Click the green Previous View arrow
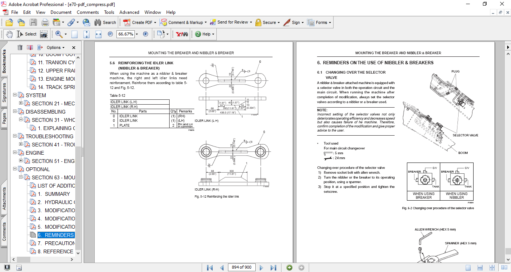511x272 pixels. pos(289,268)
